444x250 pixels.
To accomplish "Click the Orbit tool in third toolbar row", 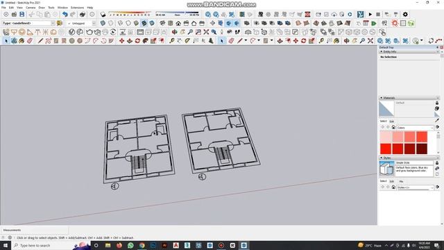I will tap(174, 32).
